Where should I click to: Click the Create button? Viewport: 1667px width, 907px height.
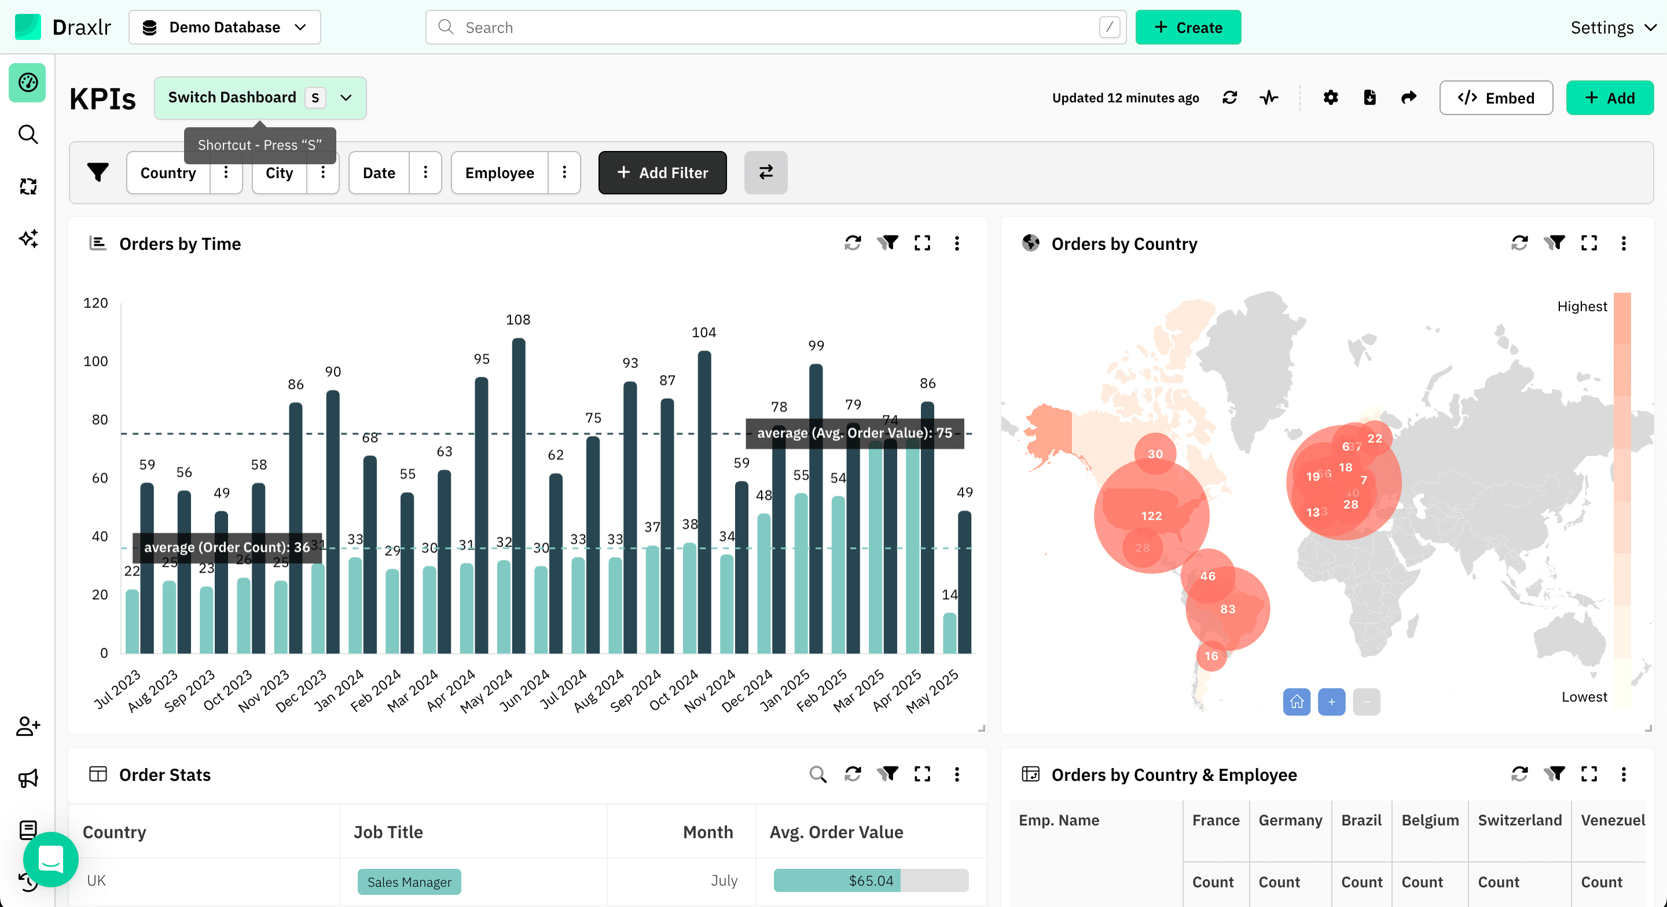click(1188, 27)
